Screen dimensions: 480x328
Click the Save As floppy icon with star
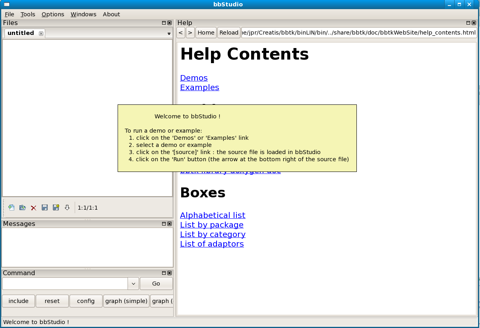[56, 207]
